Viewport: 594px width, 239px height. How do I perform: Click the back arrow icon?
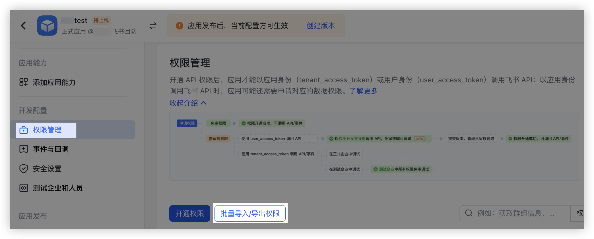coord(24,26)
